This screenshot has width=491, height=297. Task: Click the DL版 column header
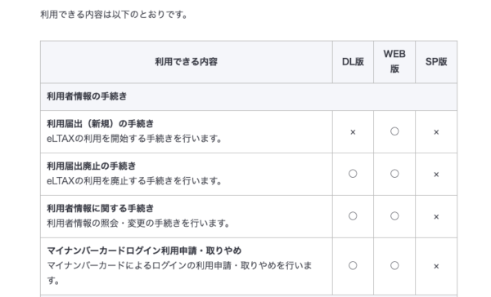point(353,62)
